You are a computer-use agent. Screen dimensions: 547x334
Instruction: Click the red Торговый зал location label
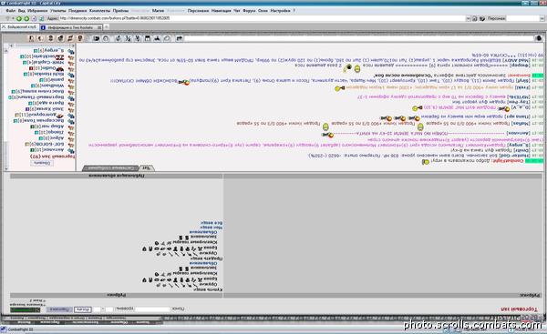[519, 309]
